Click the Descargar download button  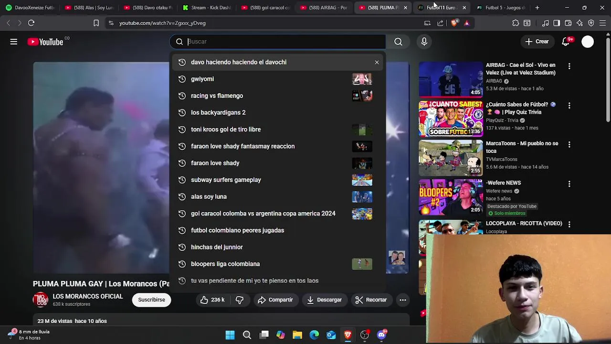324,300
